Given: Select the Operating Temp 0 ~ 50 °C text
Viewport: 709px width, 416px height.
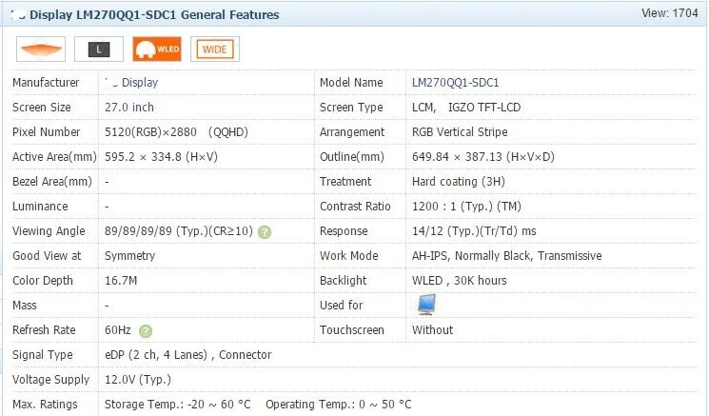Looking at the screenshot, I should pos(339,405).
